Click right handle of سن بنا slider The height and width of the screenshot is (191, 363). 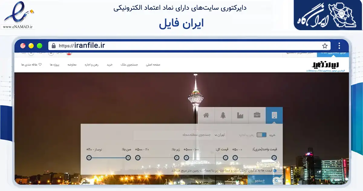128,157
